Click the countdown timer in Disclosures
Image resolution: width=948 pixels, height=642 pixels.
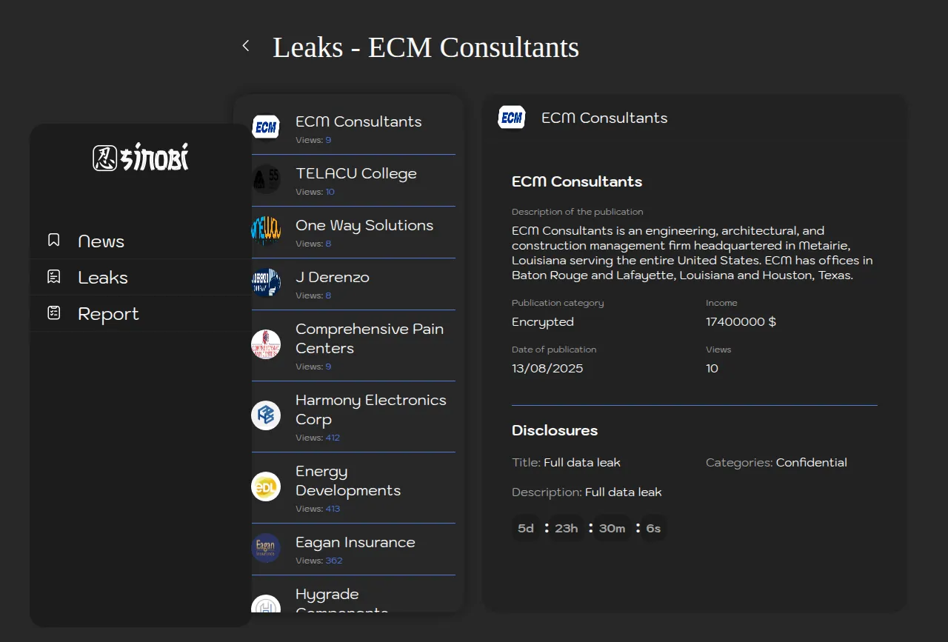(589, 528)
